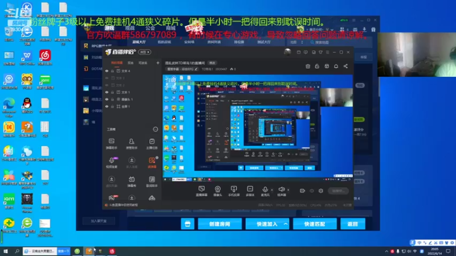456x256 pixels.
Task: Switch to the 公会 tab in platform
Action: pos(150,28)
